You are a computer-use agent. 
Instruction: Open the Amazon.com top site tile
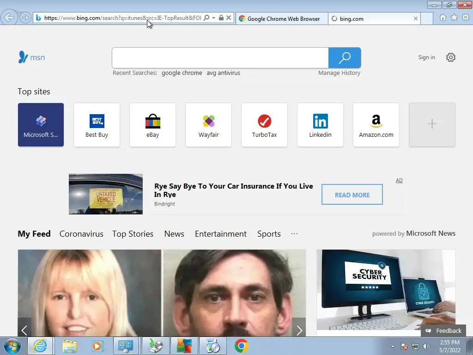376,125
